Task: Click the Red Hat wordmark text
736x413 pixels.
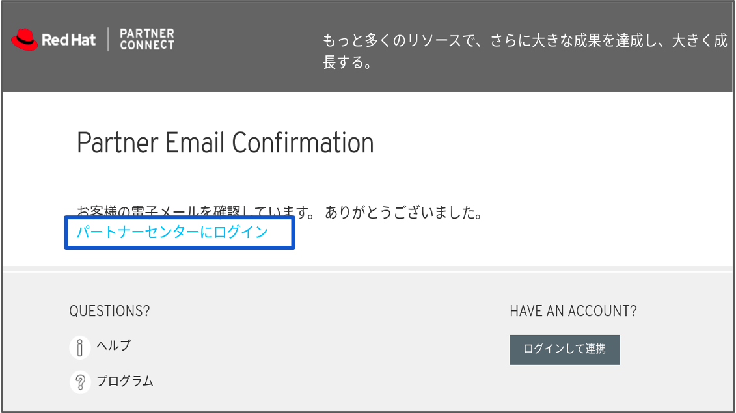Action: 68,40
